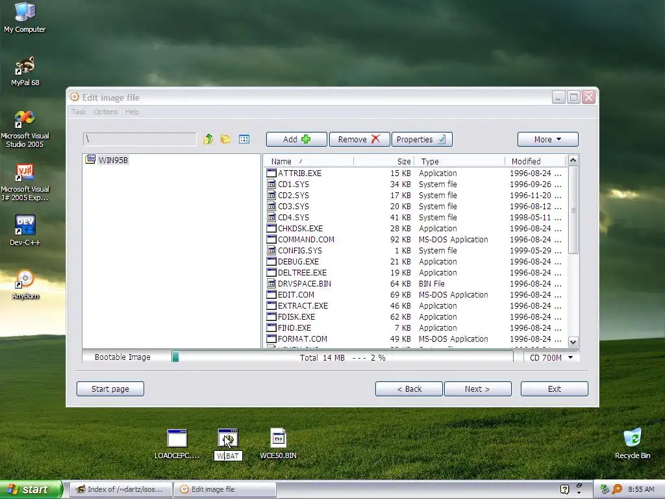Sort by the Name column header
This screenshot has width=665, height=499.
pos(308,161)
